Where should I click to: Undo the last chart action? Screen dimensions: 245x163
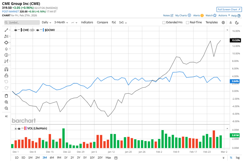pos(6,81)
